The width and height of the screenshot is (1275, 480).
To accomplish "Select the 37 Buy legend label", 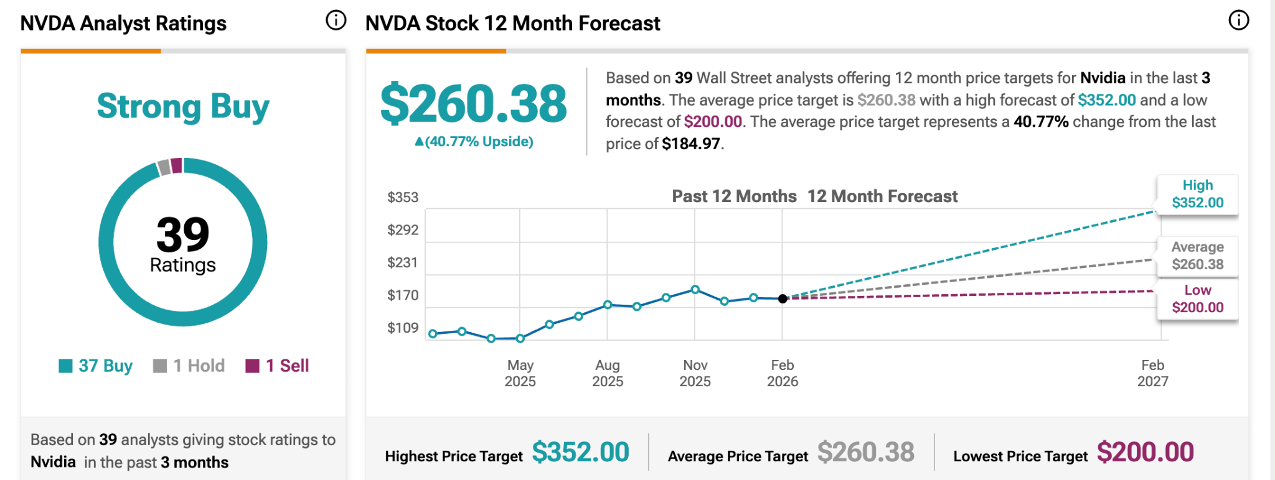I will (105, 366).
